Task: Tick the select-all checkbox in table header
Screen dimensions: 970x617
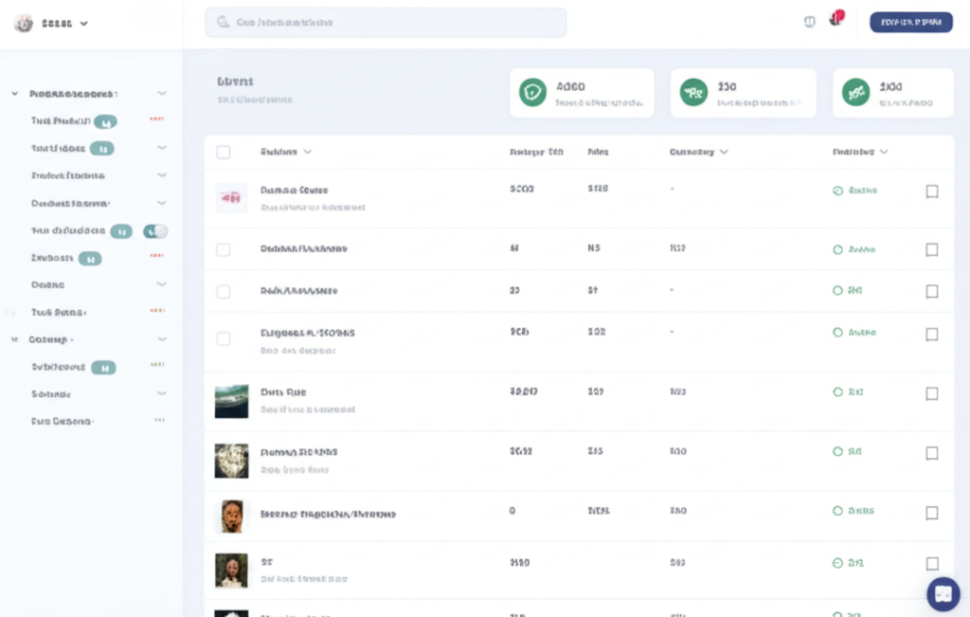Action: (224, 152)
